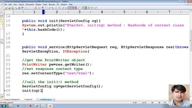Click the 'ln 29' status bar entry
The width and height of the screenshot is (192, 108).
pos(135,103)
